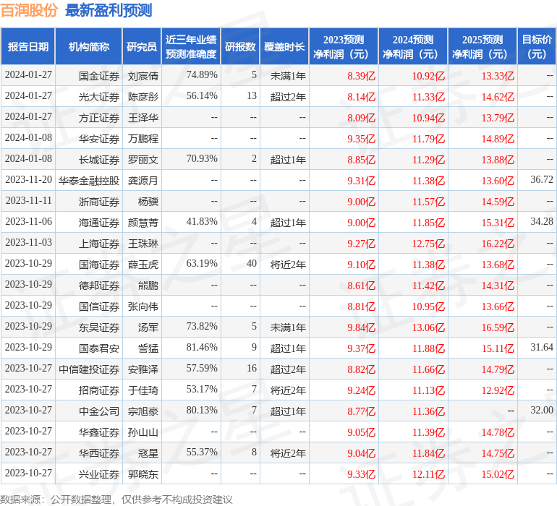Select the 2024预测净利润 column header
This screenshot has width=557, height=506.
pos(413,46)
